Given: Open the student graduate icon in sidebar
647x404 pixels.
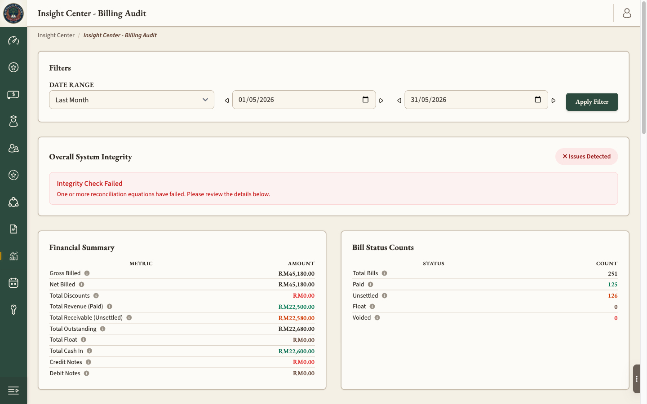Looking at the screenshot, I should pos(13,121).
